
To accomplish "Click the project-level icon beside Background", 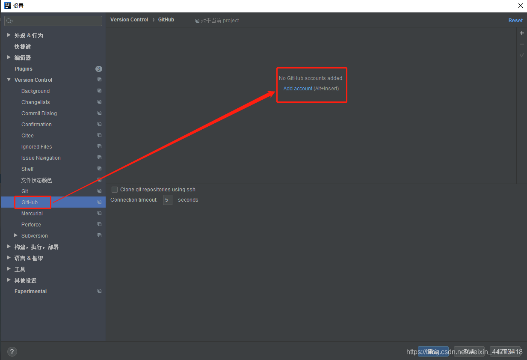I will (99, 91).
